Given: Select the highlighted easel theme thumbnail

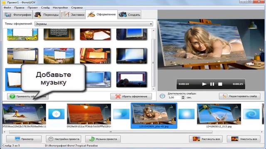Looking at the screenshot, I should pos(13,79).
